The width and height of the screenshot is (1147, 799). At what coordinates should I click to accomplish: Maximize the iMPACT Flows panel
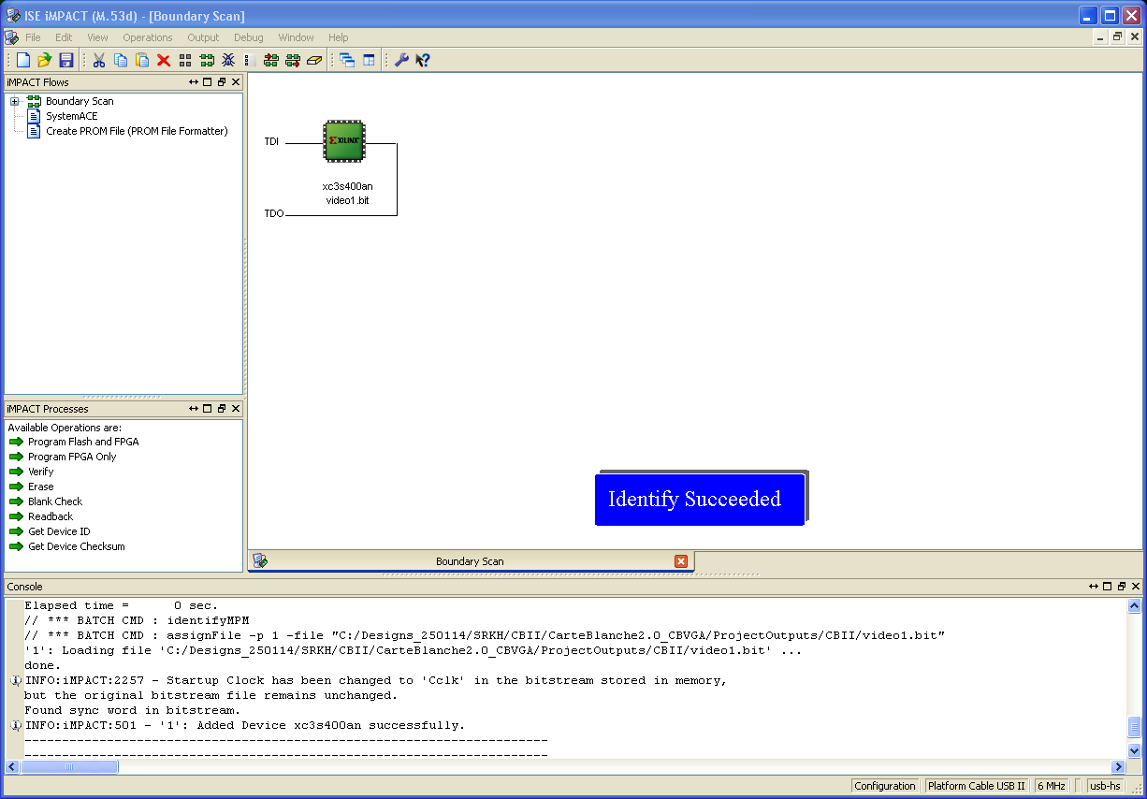208,82
